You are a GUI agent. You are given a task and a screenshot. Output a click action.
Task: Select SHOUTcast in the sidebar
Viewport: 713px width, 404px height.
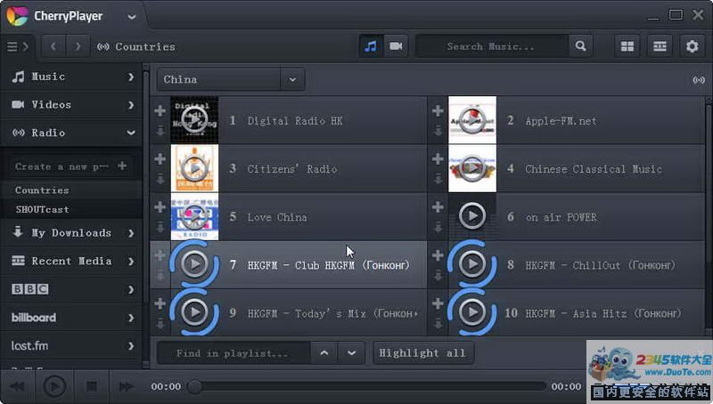pos(42,209)
